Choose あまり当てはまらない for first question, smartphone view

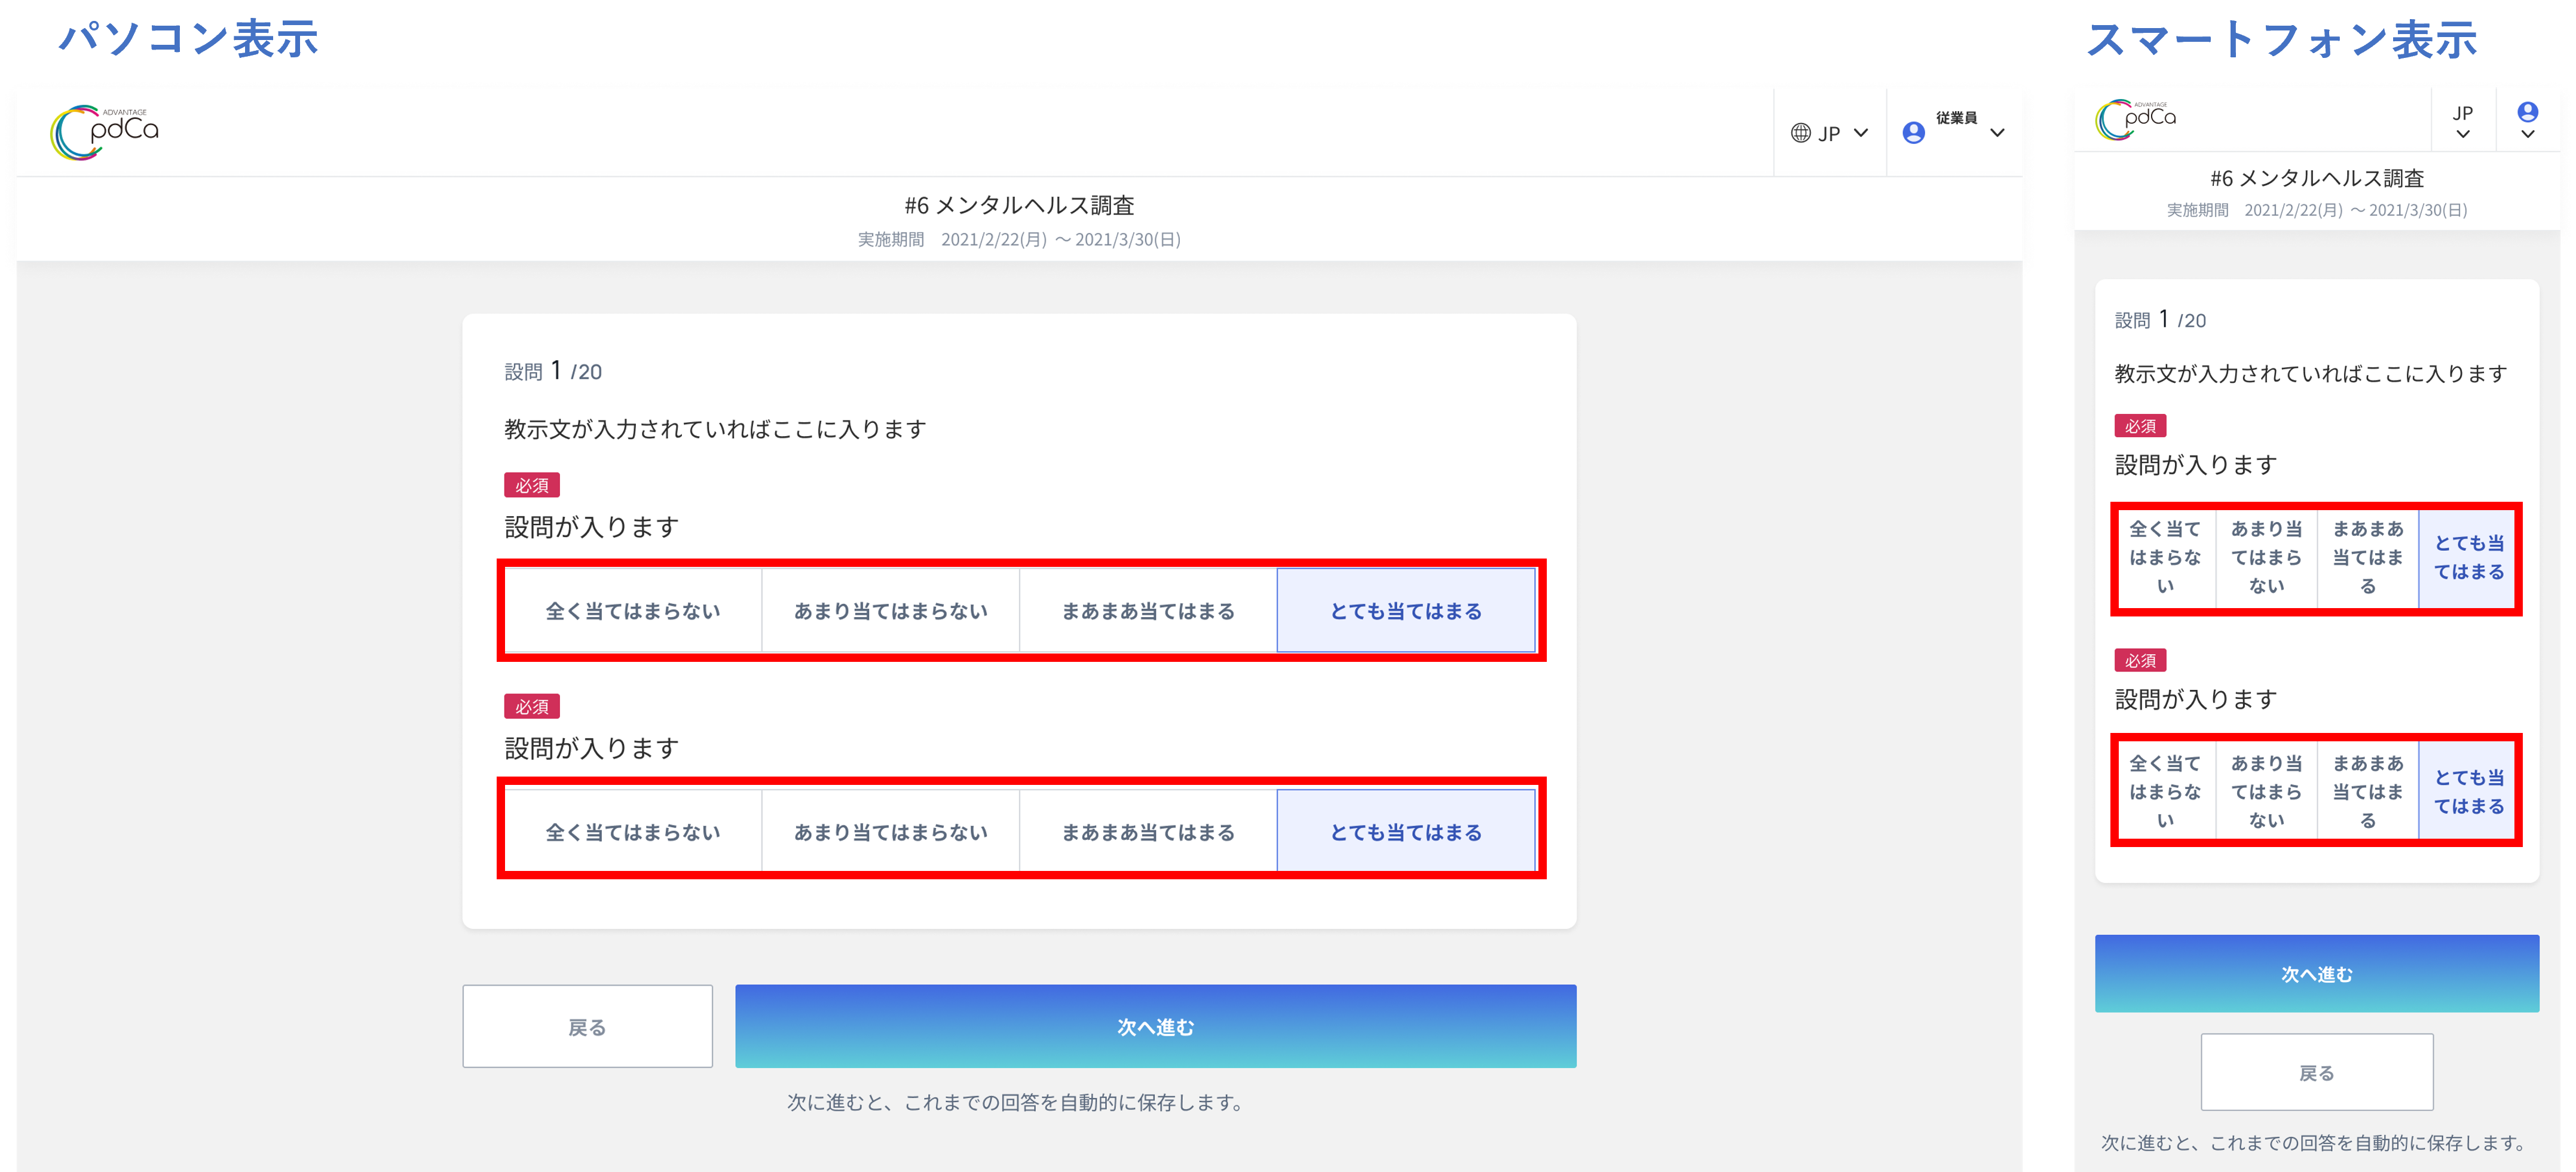pos(2267,557)
